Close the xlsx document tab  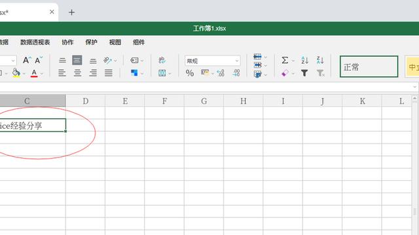pos(52,12)
